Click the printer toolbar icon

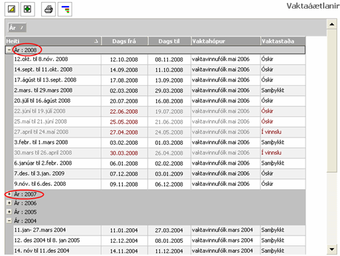[x=48, y=9]
